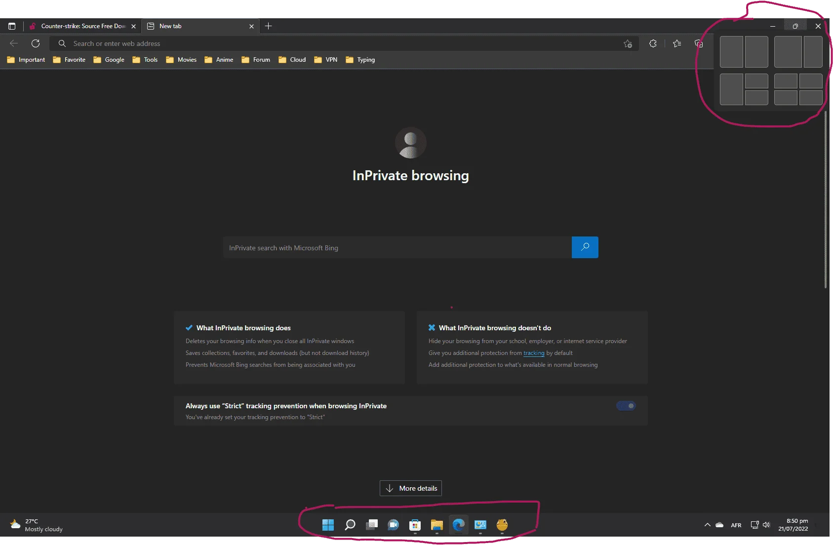Click the Refresh page icon
833x545 pixels.
click(x=36, y=43)
